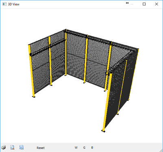This screenshot has width=163, height=152.
Task: Close the 3D View window
Action: coord(156,4)
